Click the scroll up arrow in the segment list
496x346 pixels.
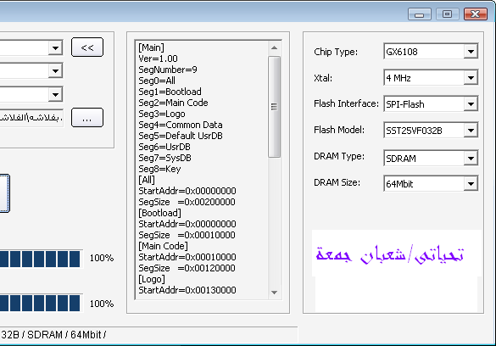coord(274,48)
